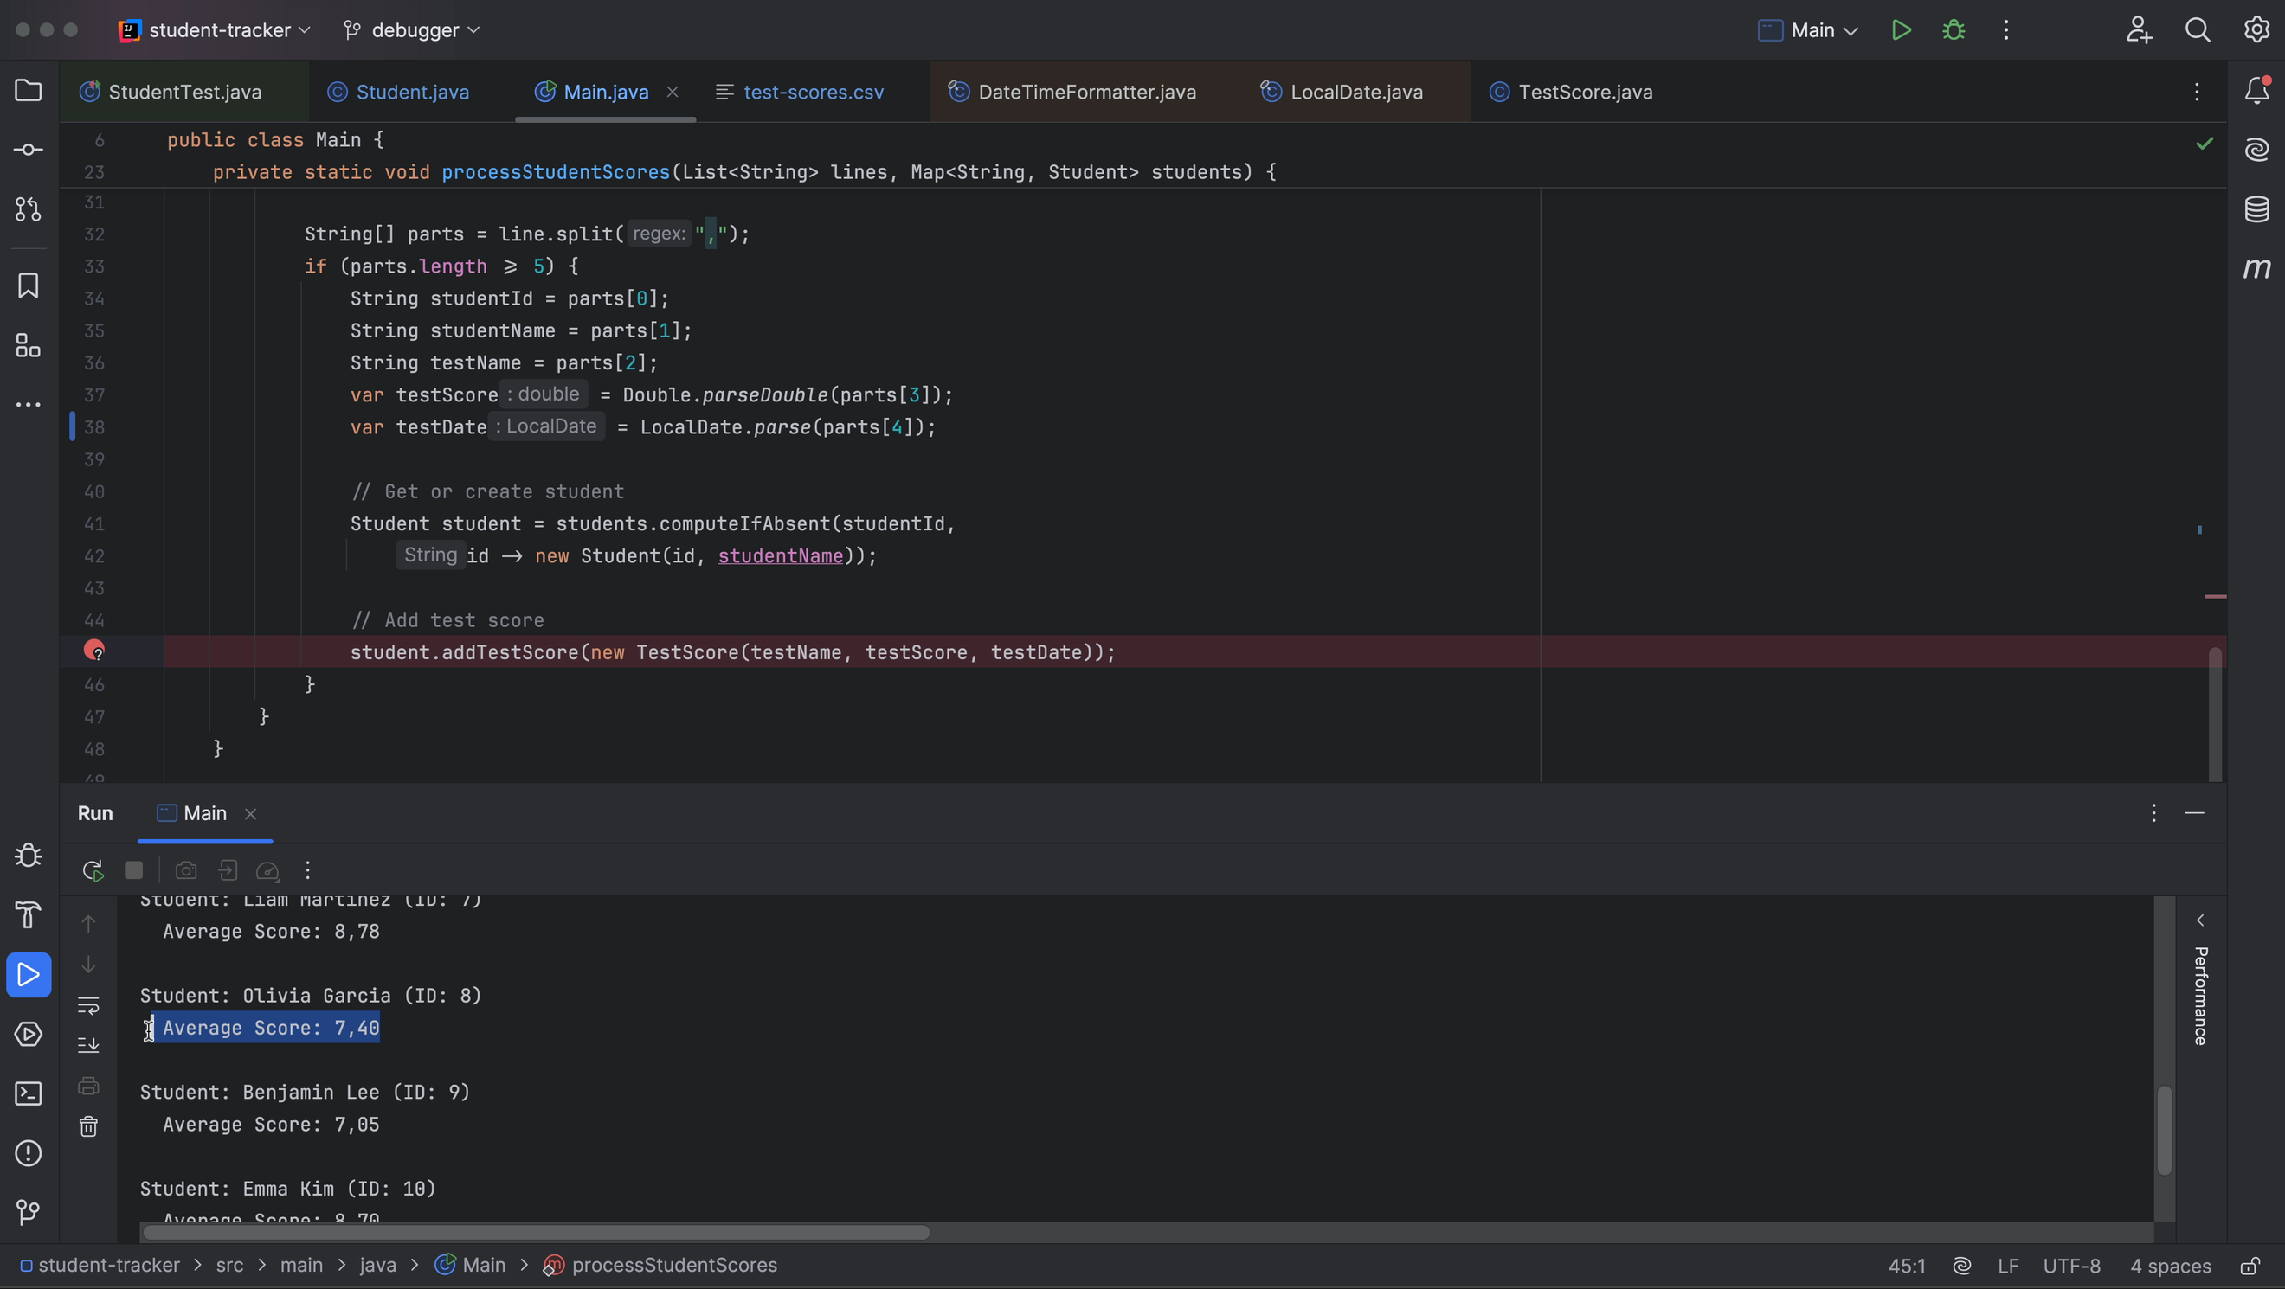The width and height of the screenshot is (2285, 1289).
Task: Toggle the breakpoint on the addTestScore line
Action: tap(94, 651)
